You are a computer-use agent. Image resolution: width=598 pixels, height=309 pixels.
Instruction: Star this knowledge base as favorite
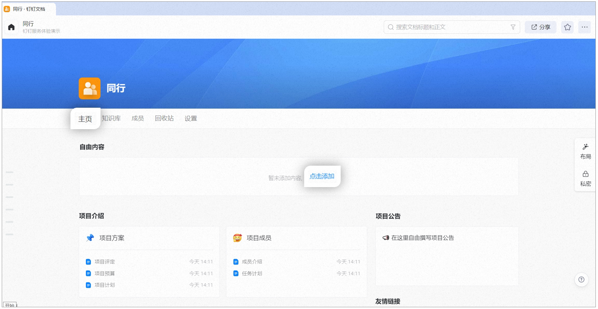pyautogui.click(x=567, y=27)
